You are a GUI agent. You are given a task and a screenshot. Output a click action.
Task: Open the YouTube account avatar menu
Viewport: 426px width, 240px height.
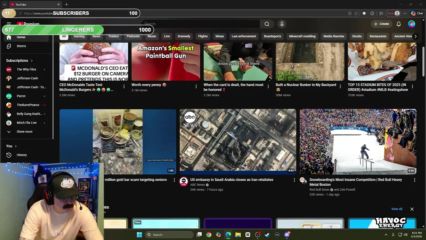(x=412, y=24)
